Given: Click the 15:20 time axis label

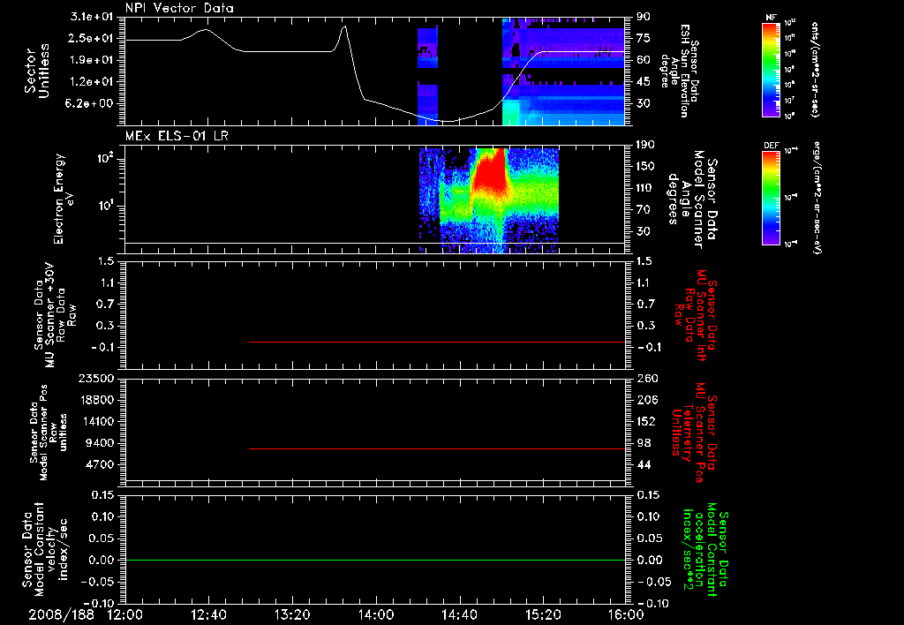Looking at the screenshot, I should pyautogui.click(x=543, y=614).
